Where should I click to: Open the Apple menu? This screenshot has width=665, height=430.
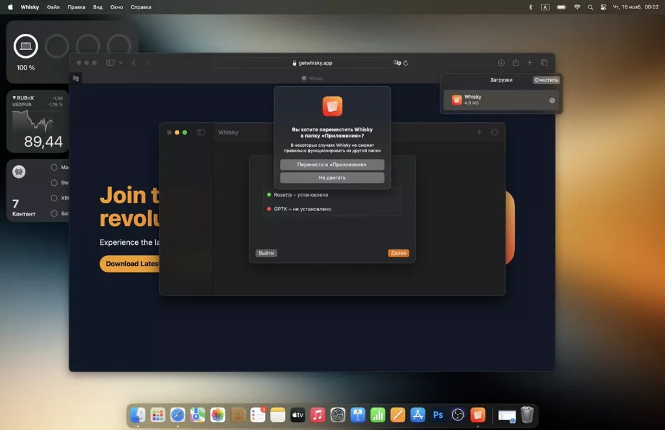point(10,7)
